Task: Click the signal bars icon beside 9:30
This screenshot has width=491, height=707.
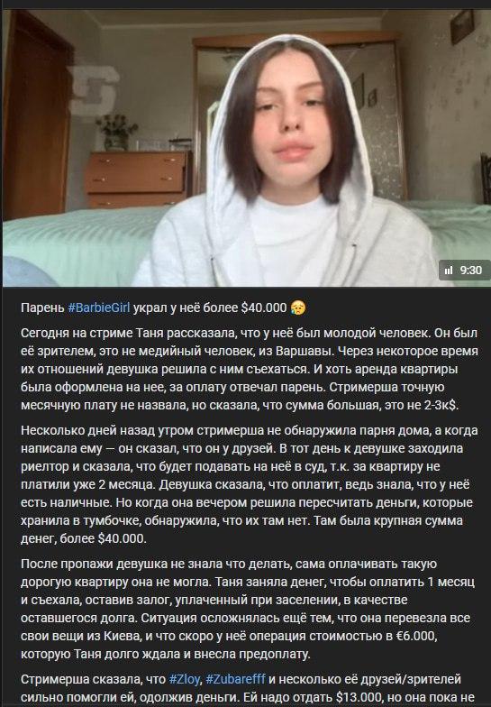Action: [x=449, y=271]
